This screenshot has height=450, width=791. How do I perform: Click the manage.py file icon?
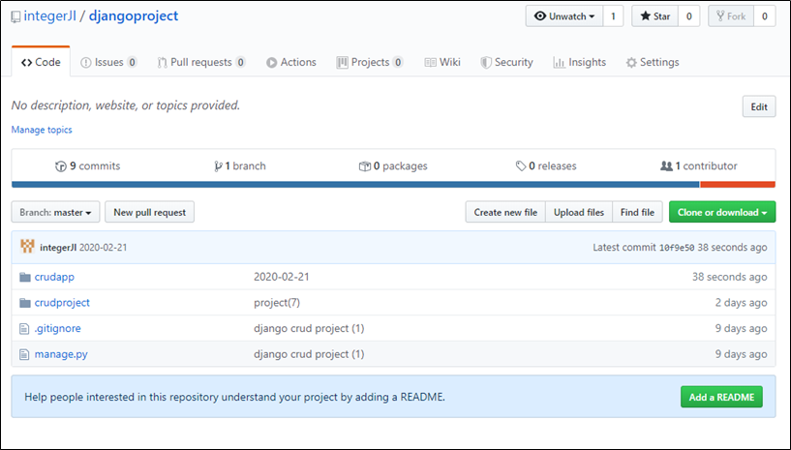click(24, 354)
